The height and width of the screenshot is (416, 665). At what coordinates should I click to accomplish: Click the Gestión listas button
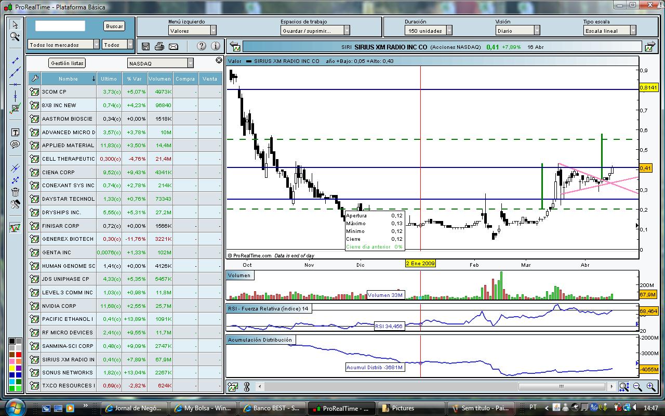[67, 63]
